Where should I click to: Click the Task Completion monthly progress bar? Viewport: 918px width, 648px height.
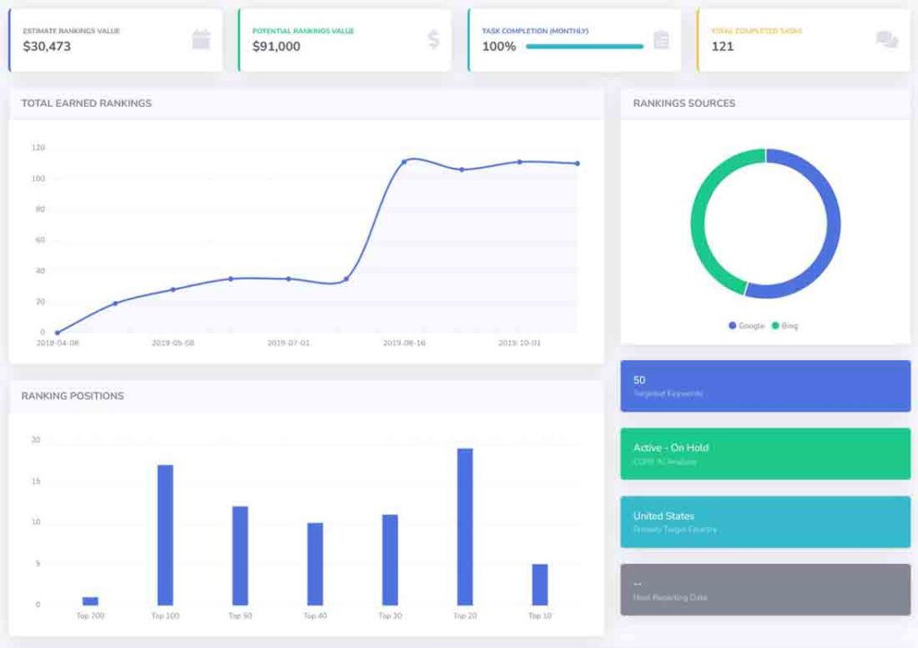[585, 47]
